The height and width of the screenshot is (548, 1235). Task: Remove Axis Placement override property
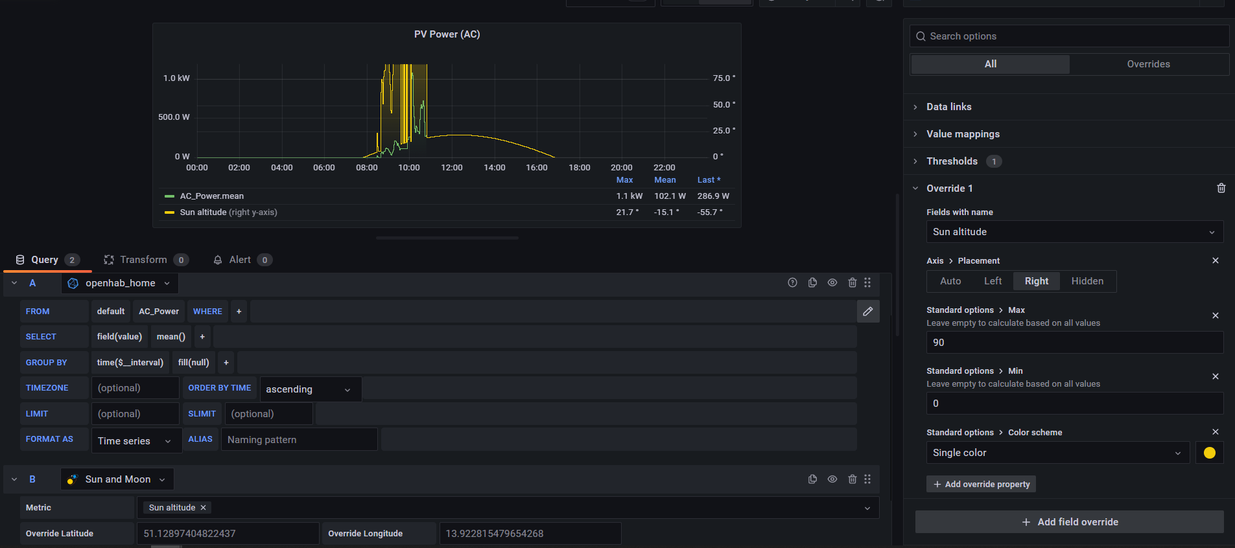click(x=1215, y=260)
